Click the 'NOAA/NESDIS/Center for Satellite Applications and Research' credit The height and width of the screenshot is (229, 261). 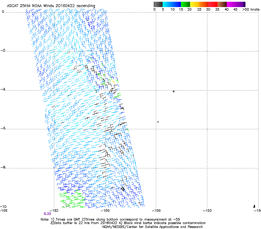pos(152,227)
